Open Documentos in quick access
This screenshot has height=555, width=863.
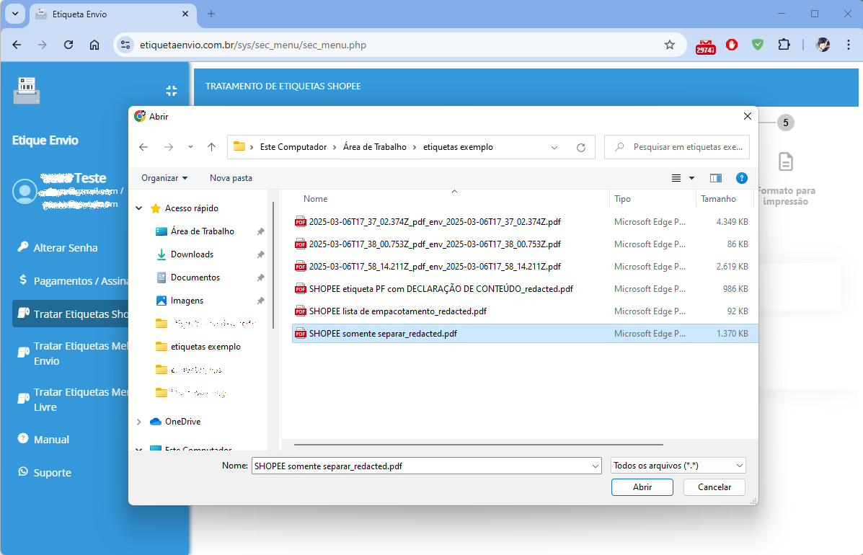point(195,277)
